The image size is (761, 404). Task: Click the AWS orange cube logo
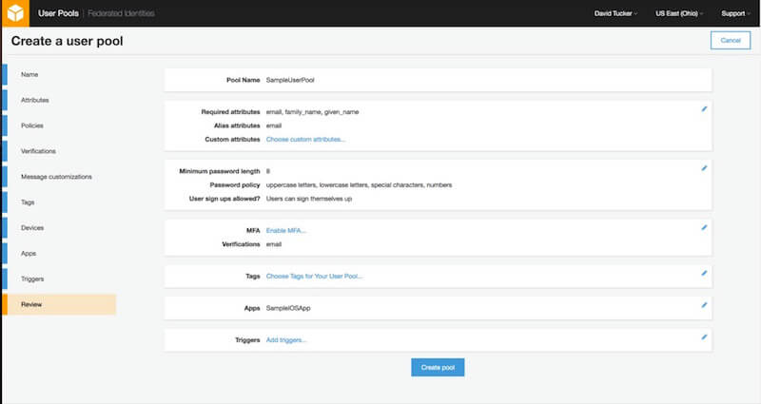(x=17, y=13)
